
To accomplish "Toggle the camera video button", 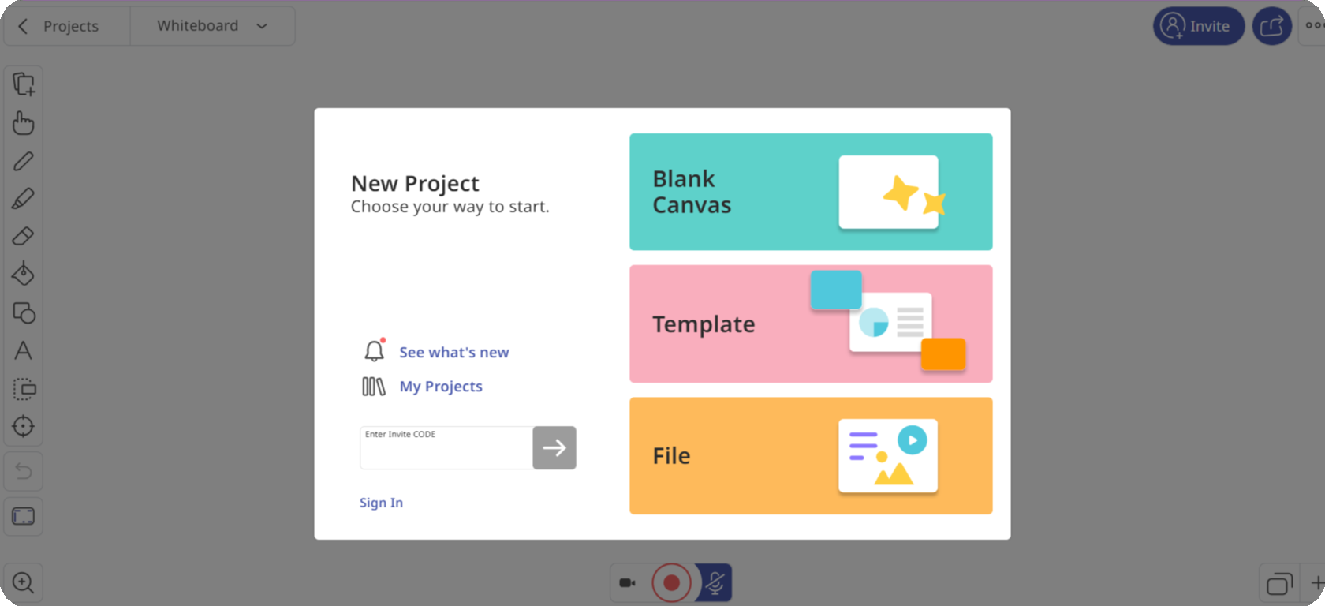I will click(x=628, y=583).
